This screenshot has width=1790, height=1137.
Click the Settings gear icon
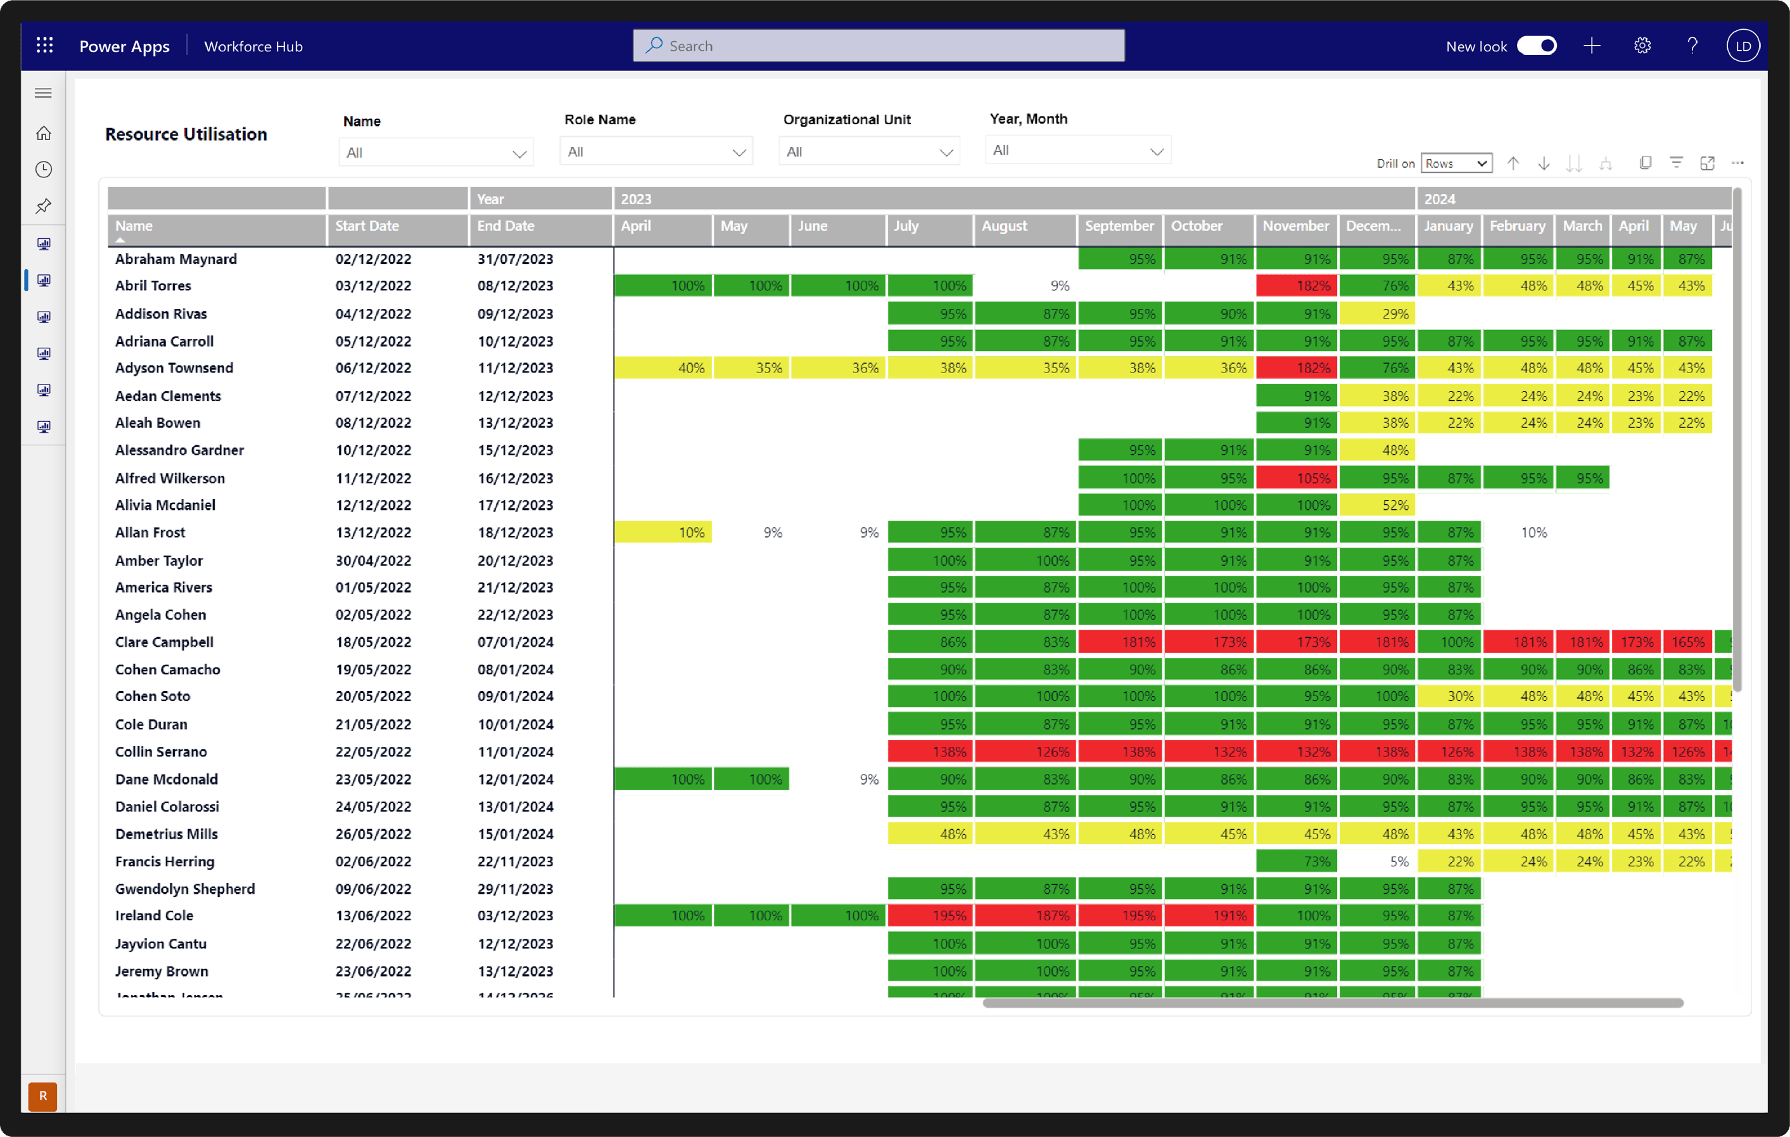pyautogui.click(x=1642, y=46)
